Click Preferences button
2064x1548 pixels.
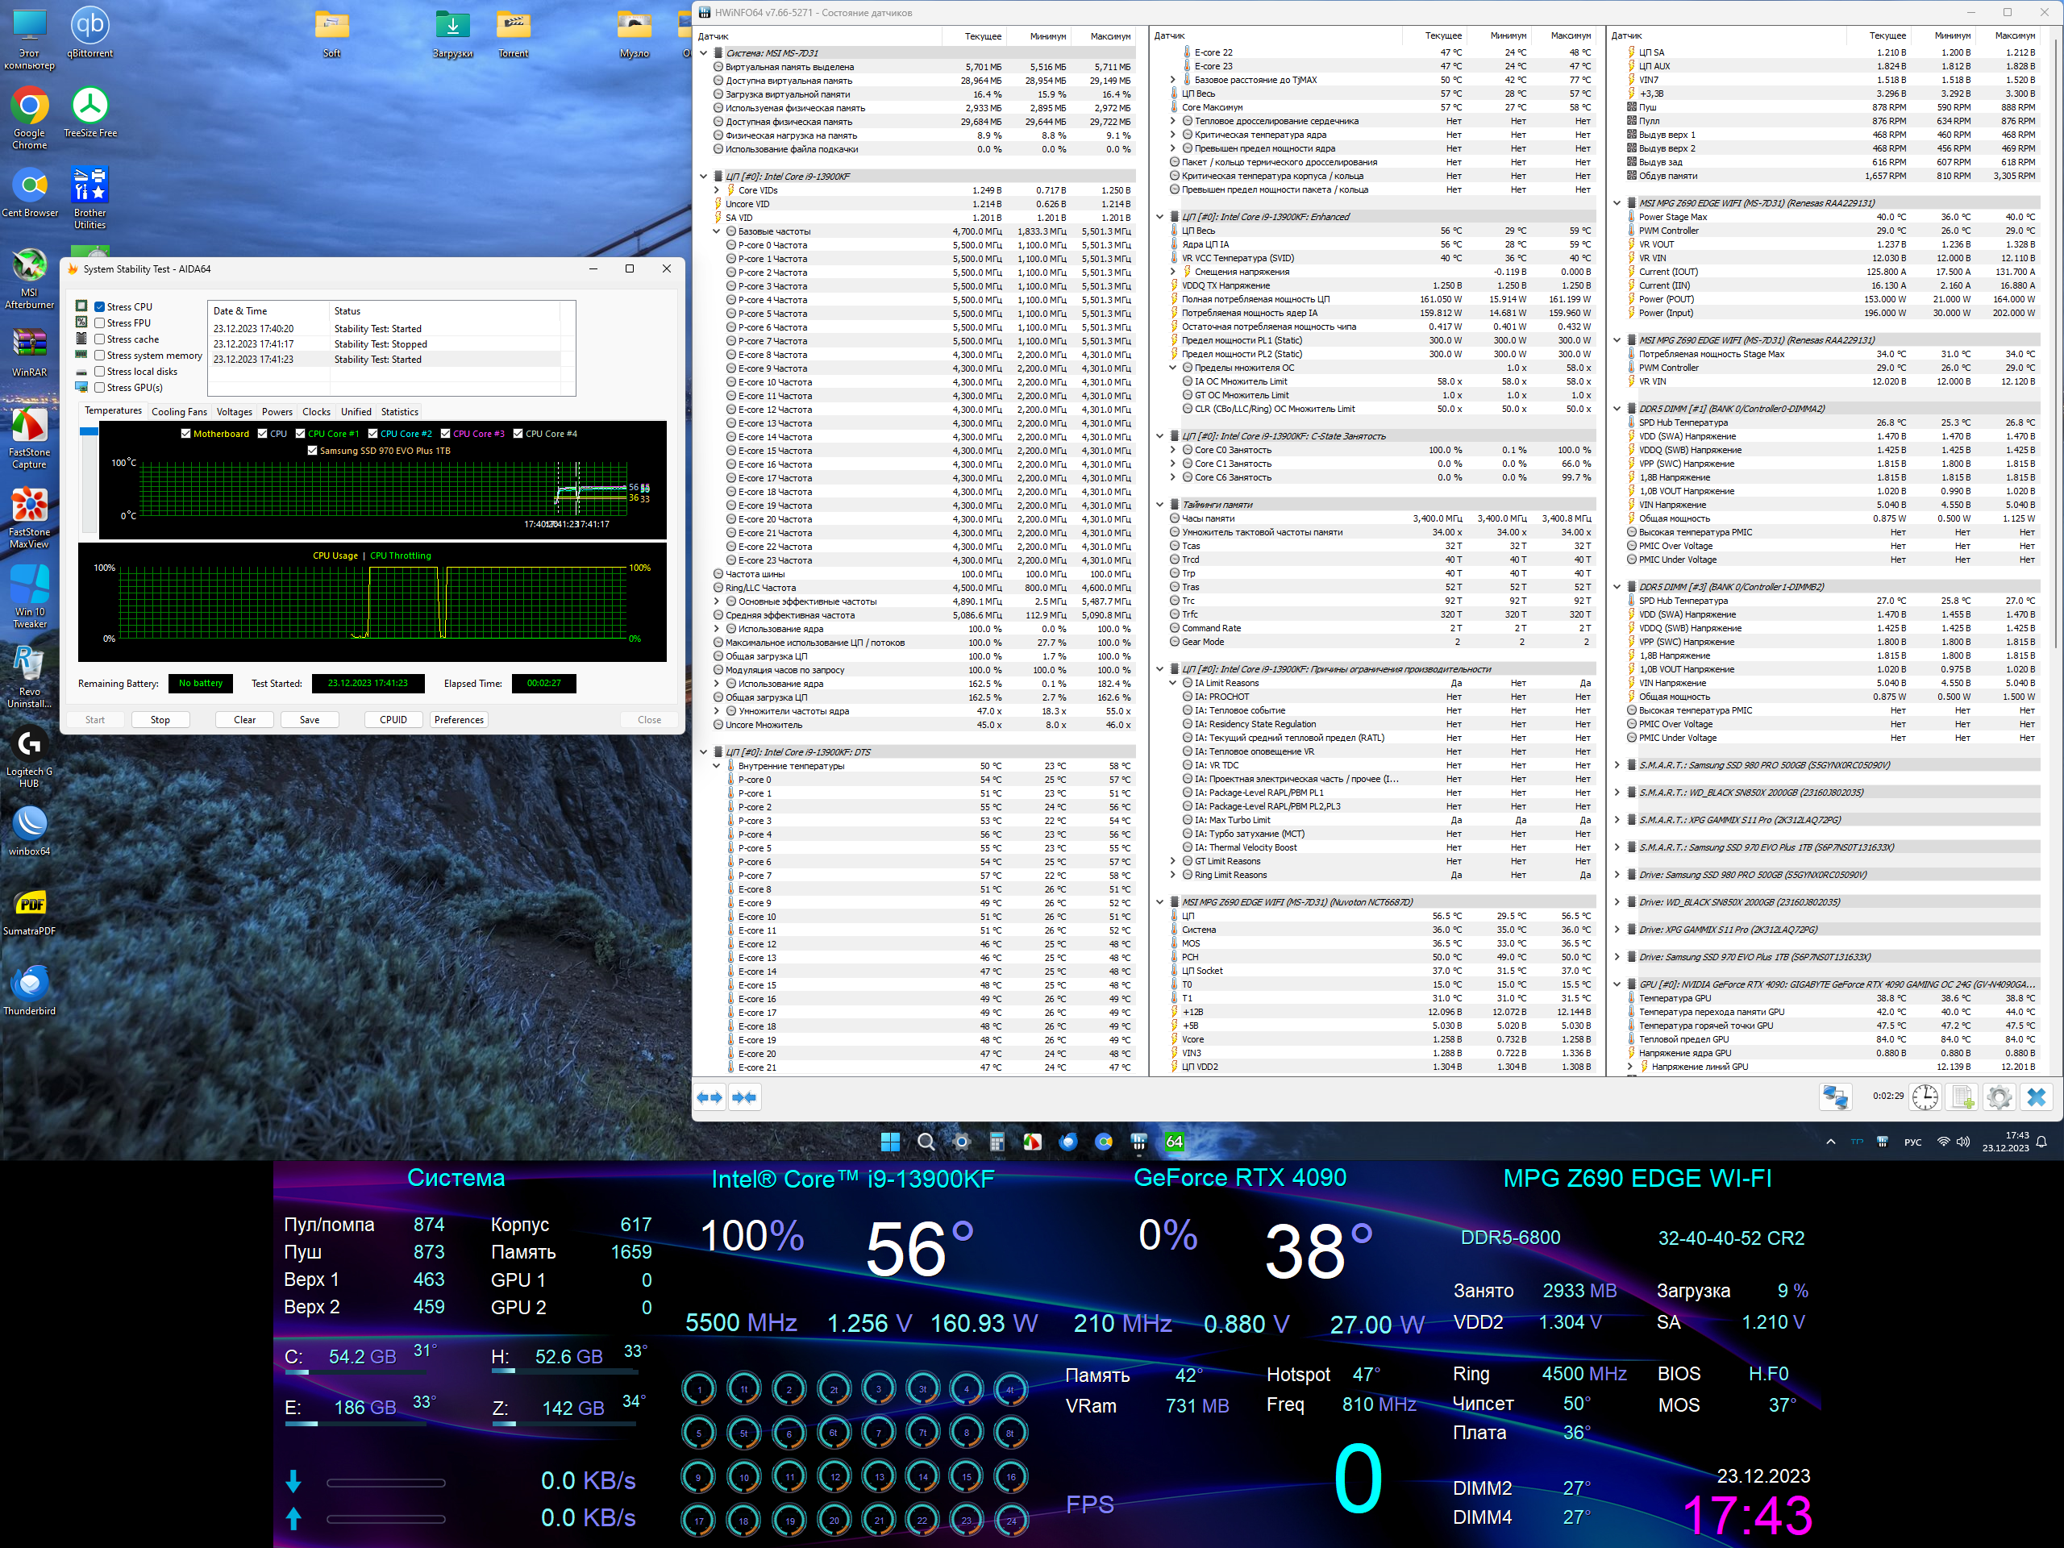458,719
